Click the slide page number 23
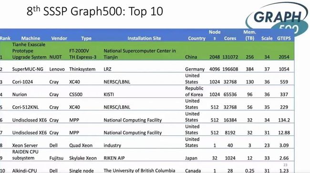The image size is (310, 173). (285, 165)
